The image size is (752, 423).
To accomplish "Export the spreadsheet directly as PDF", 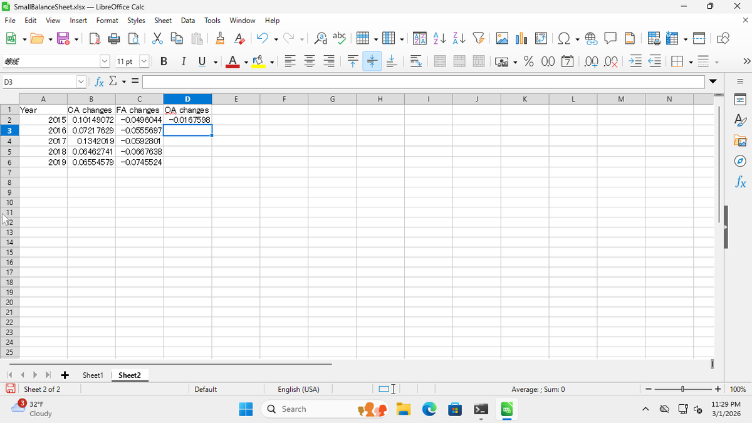I will pos(94,38).
